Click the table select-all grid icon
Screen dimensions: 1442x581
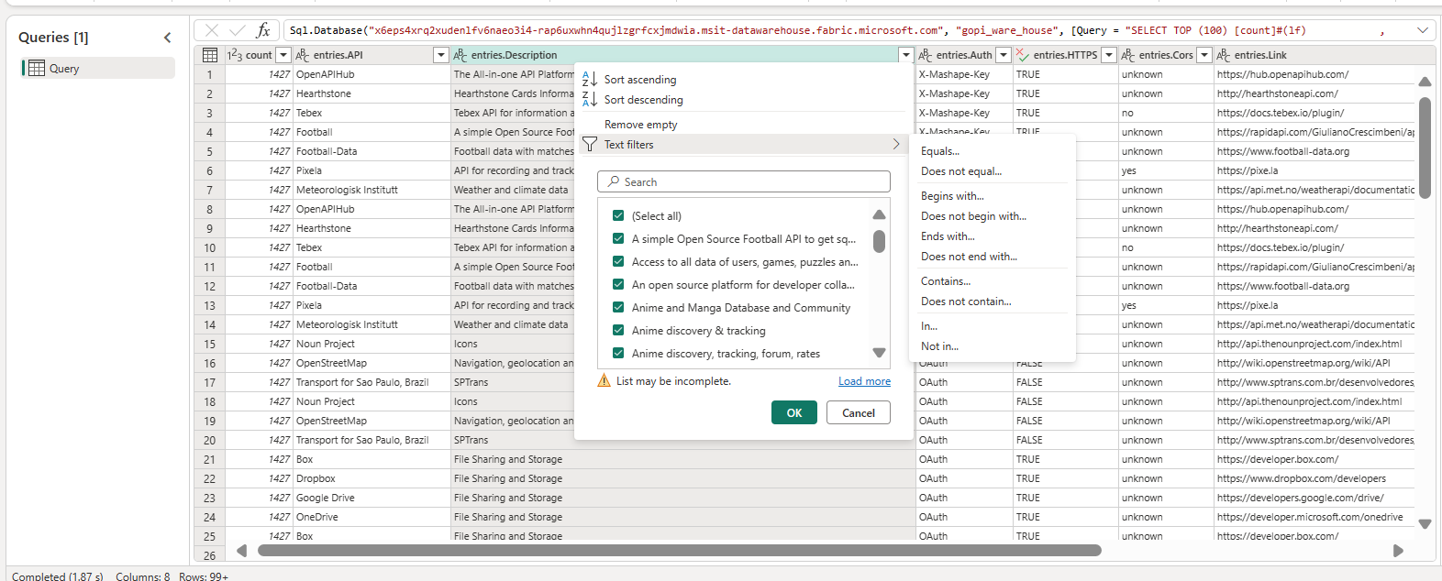[210, 55]
